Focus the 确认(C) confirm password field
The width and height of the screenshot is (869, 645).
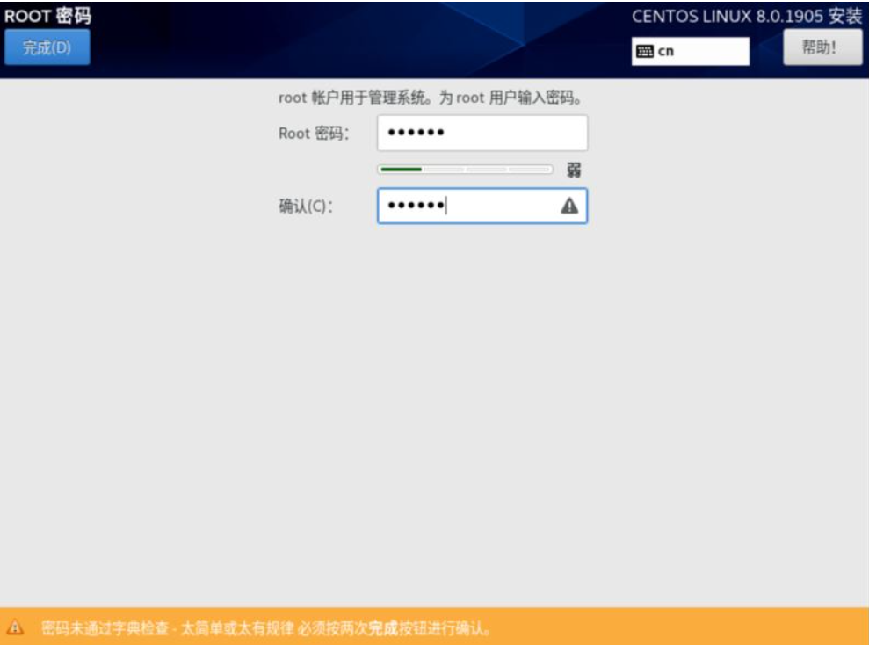click(x=482, y=207)
